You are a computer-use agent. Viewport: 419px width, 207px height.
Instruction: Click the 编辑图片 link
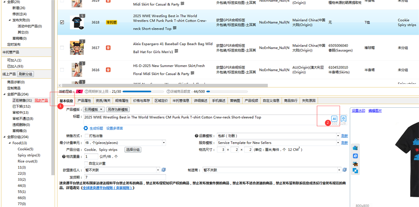[x=375, y=110]
